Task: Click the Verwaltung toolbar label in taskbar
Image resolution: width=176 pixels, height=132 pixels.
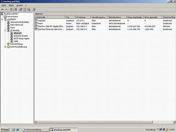Action: click(x=151, y=130)
